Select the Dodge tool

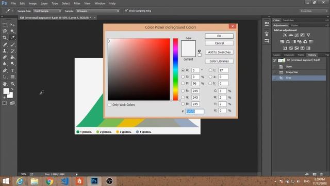12,64
